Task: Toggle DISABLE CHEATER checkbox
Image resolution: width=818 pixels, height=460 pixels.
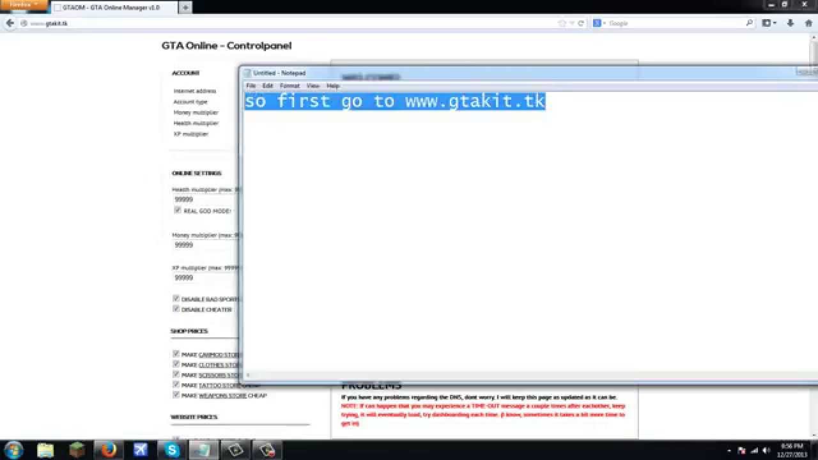Action: coord(176,309)
